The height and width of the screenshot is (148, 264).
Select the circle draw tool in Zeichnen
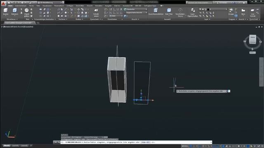point(66,13)
